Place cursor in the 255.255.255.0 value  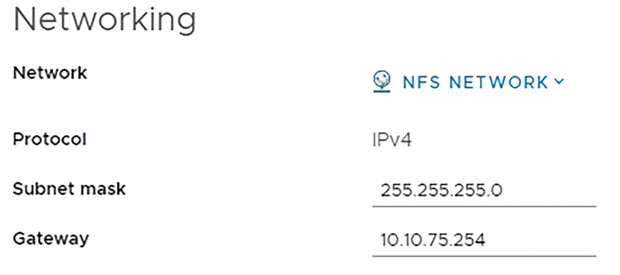coord(441,191)
